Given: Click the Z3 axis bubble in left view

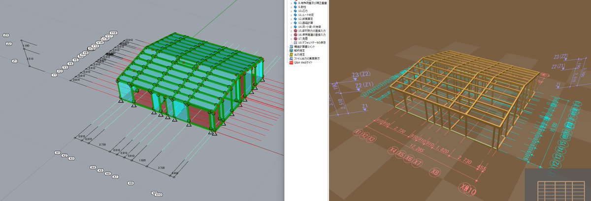Looking at the screenshot, I should [6, 35].
